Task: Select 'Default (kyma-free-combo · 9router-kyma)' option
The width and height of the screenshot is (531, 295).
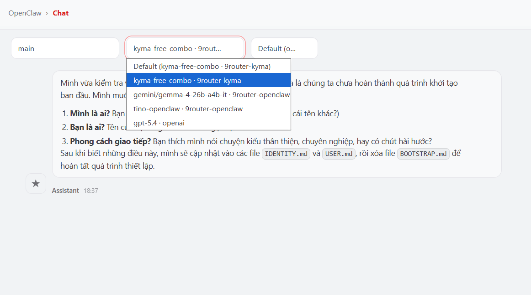Action: point(202,67)
